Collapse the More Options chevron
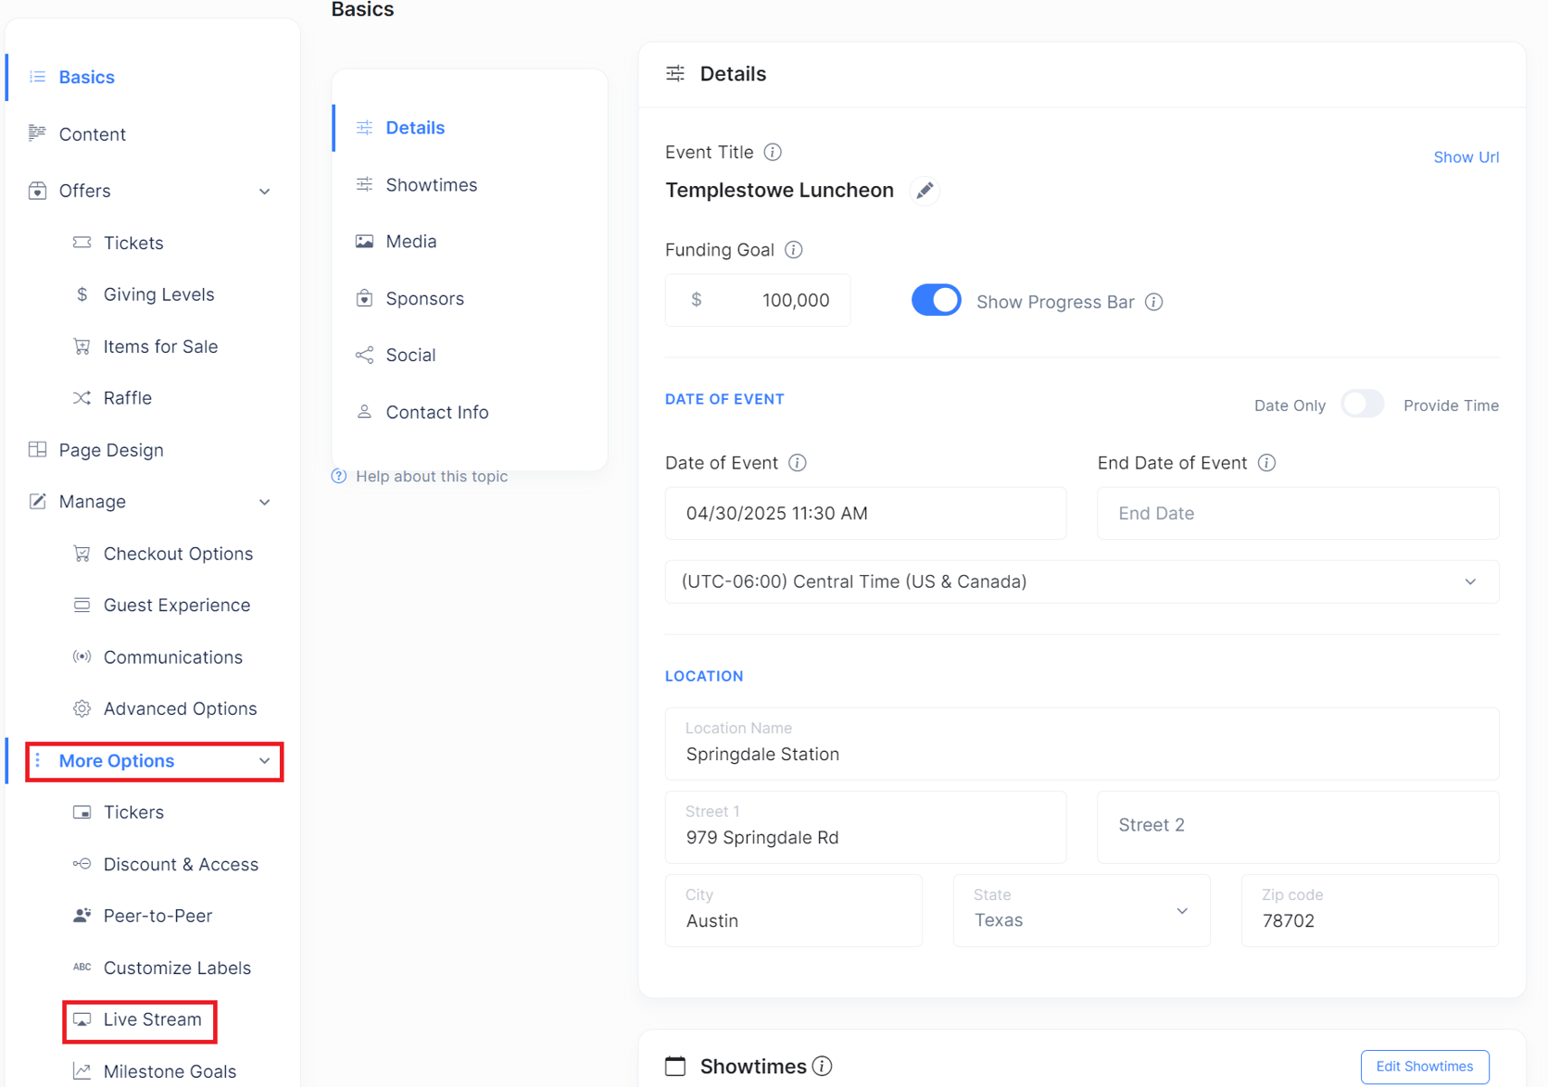This screenshot has height=1087, width=1548. pyautogui.click(x=265, y=761)
